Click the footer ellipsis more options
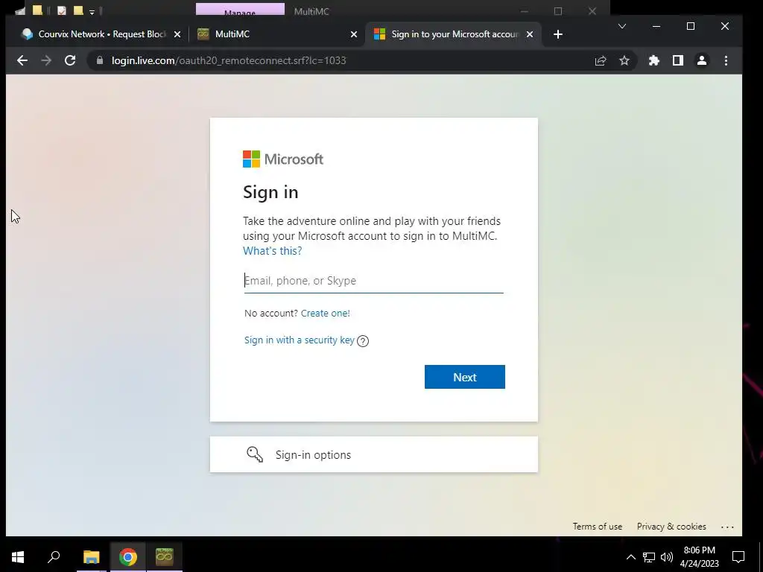This screenshot has width=763, height=572. 727,527
